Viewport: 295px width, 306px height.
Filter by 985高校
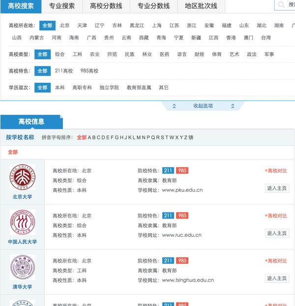89,71
